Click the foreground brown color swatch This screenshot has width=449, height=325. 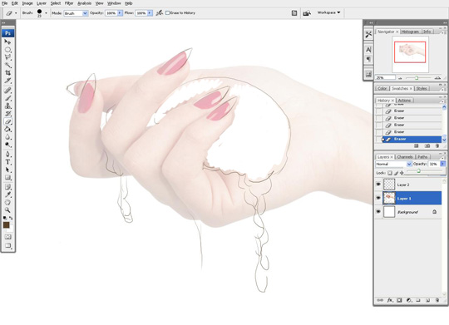[x=6, y=225]
